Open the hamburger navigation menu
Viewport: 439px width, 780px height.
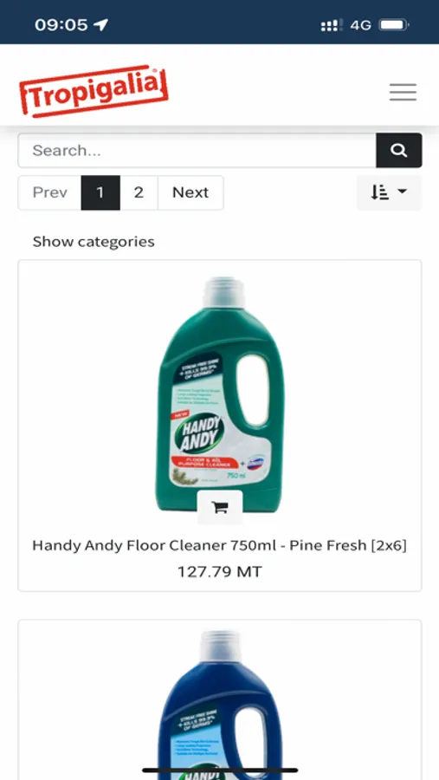[x=403, y=93]
